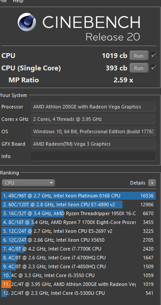
Task: Click the Cores x GHz field
Action: click(x=93, y=119)
